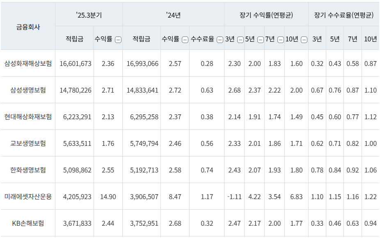Click the value 3,752,951

click(144, 223)
